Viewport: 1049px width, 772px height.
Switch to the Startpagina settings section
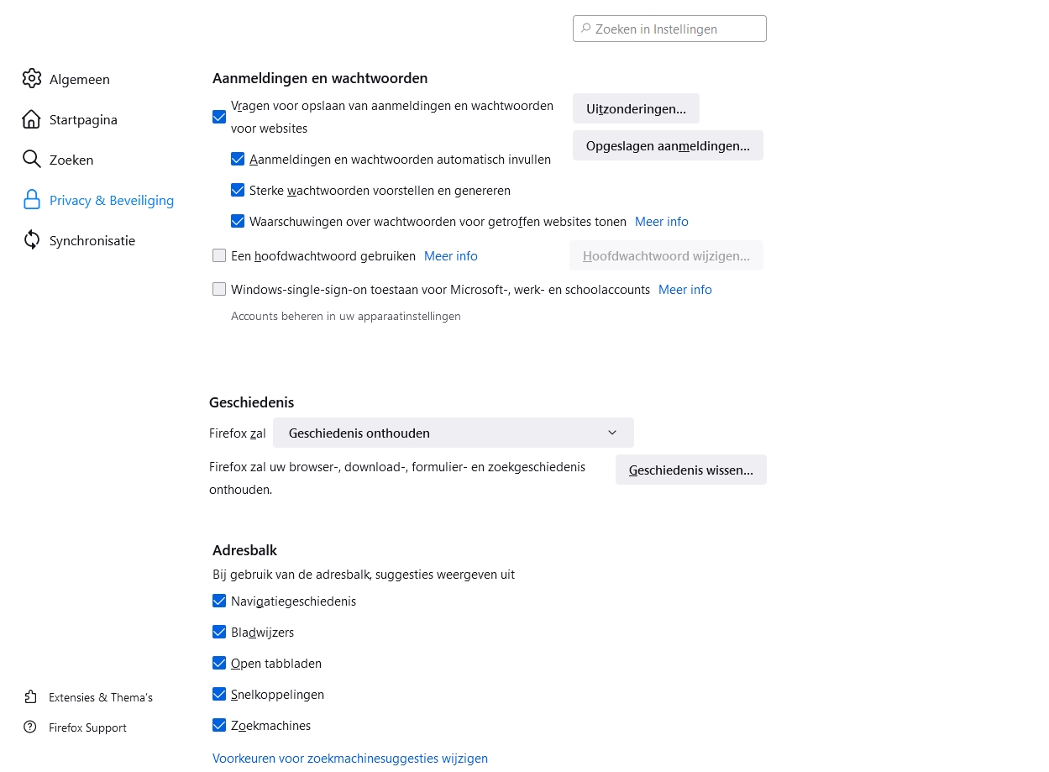tap(83, 119)
